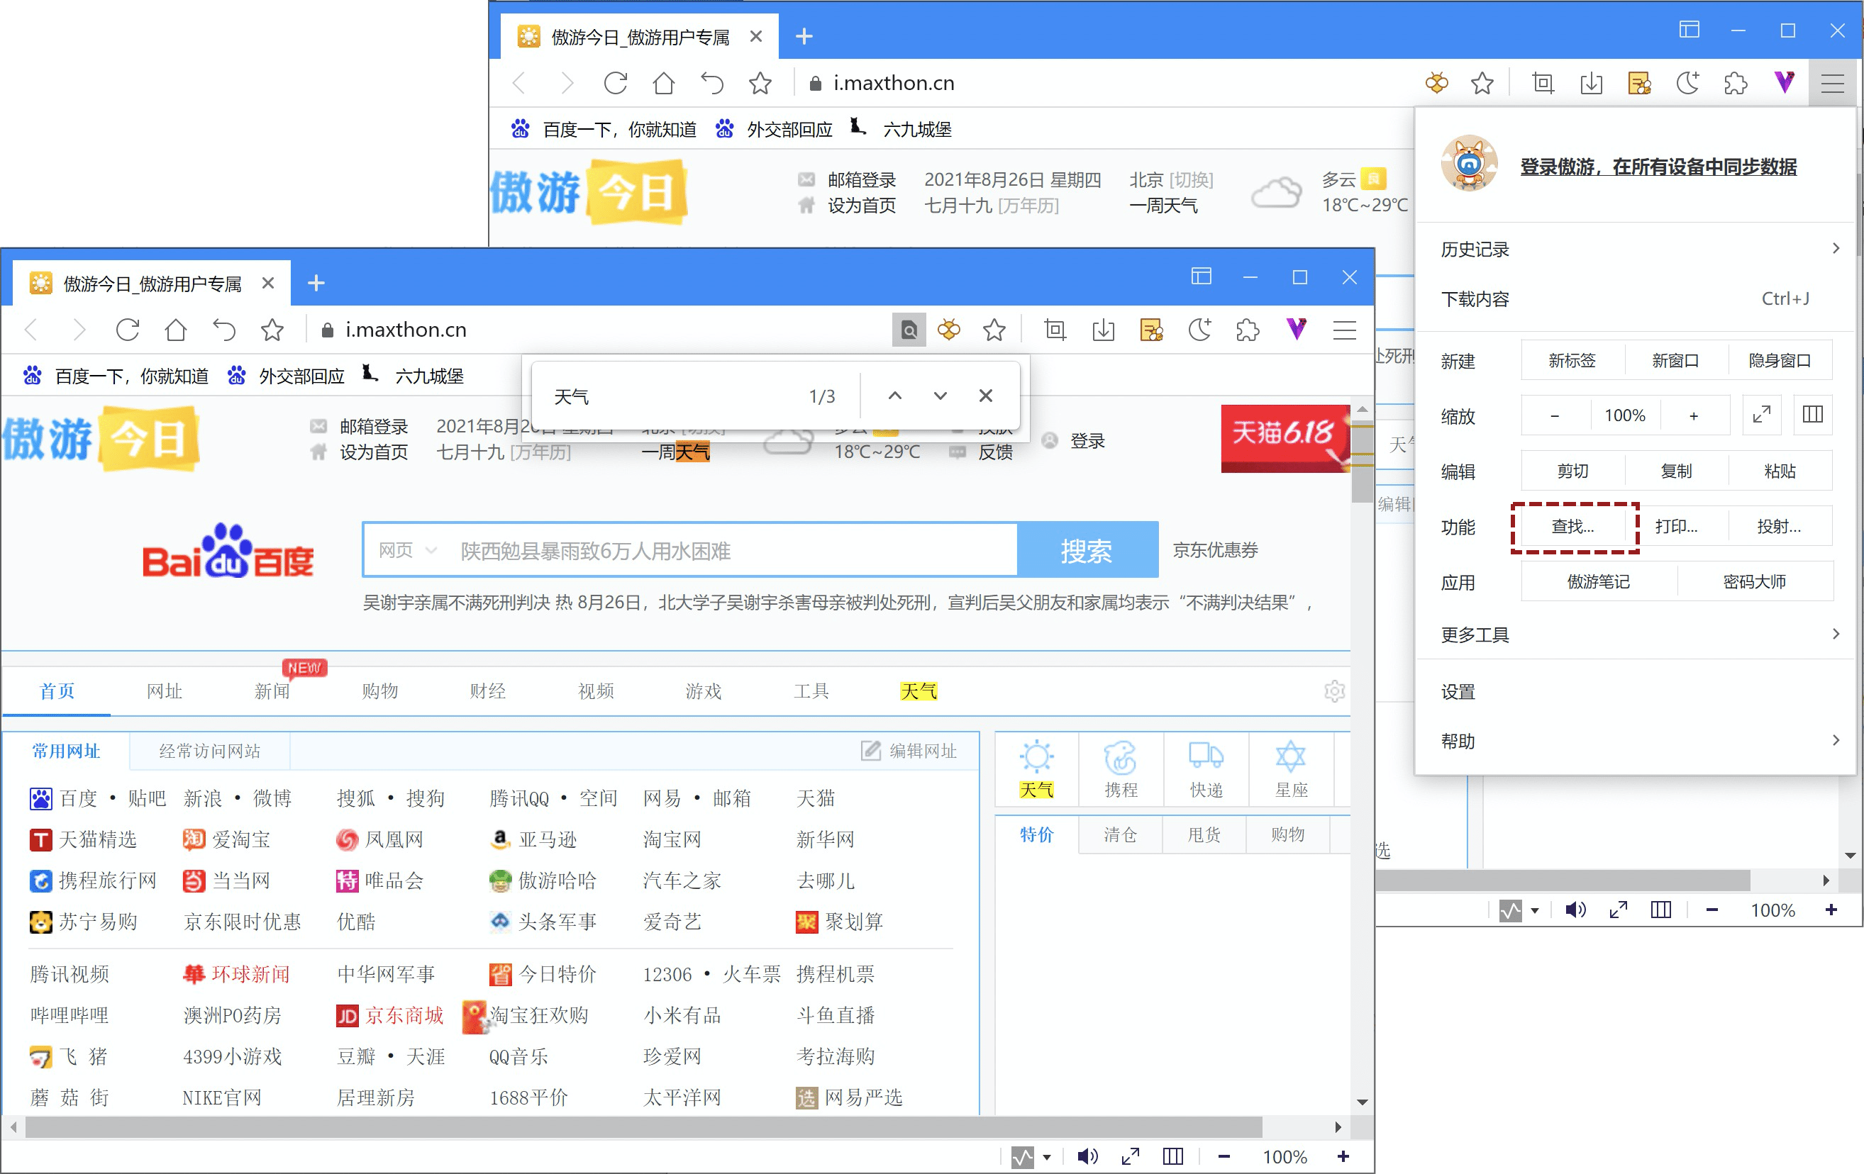Open 百度一下 bookmark in front window

click(116, 376)
